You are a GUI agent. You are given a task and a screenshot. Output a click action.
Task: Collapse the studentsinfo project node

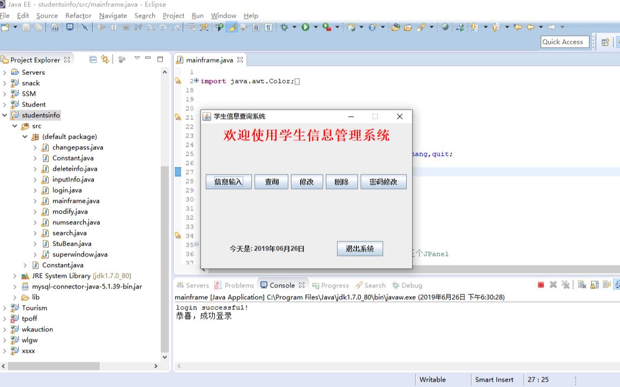pos(4,115)
